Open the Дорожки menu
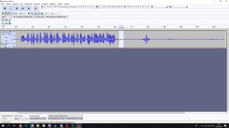 click(x=37, y=4)
